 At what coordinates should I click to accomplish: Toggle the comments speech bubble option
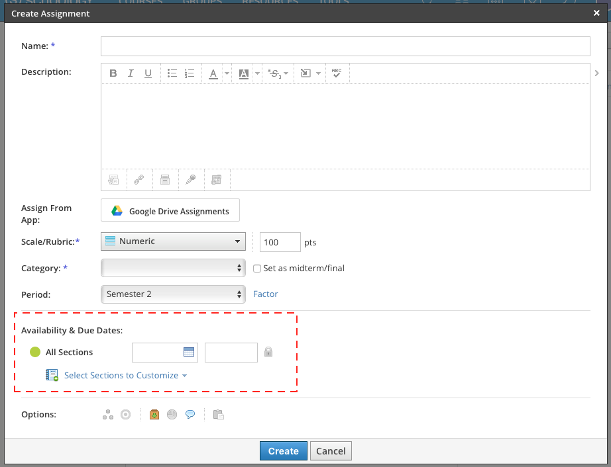[x=190, y=415]
